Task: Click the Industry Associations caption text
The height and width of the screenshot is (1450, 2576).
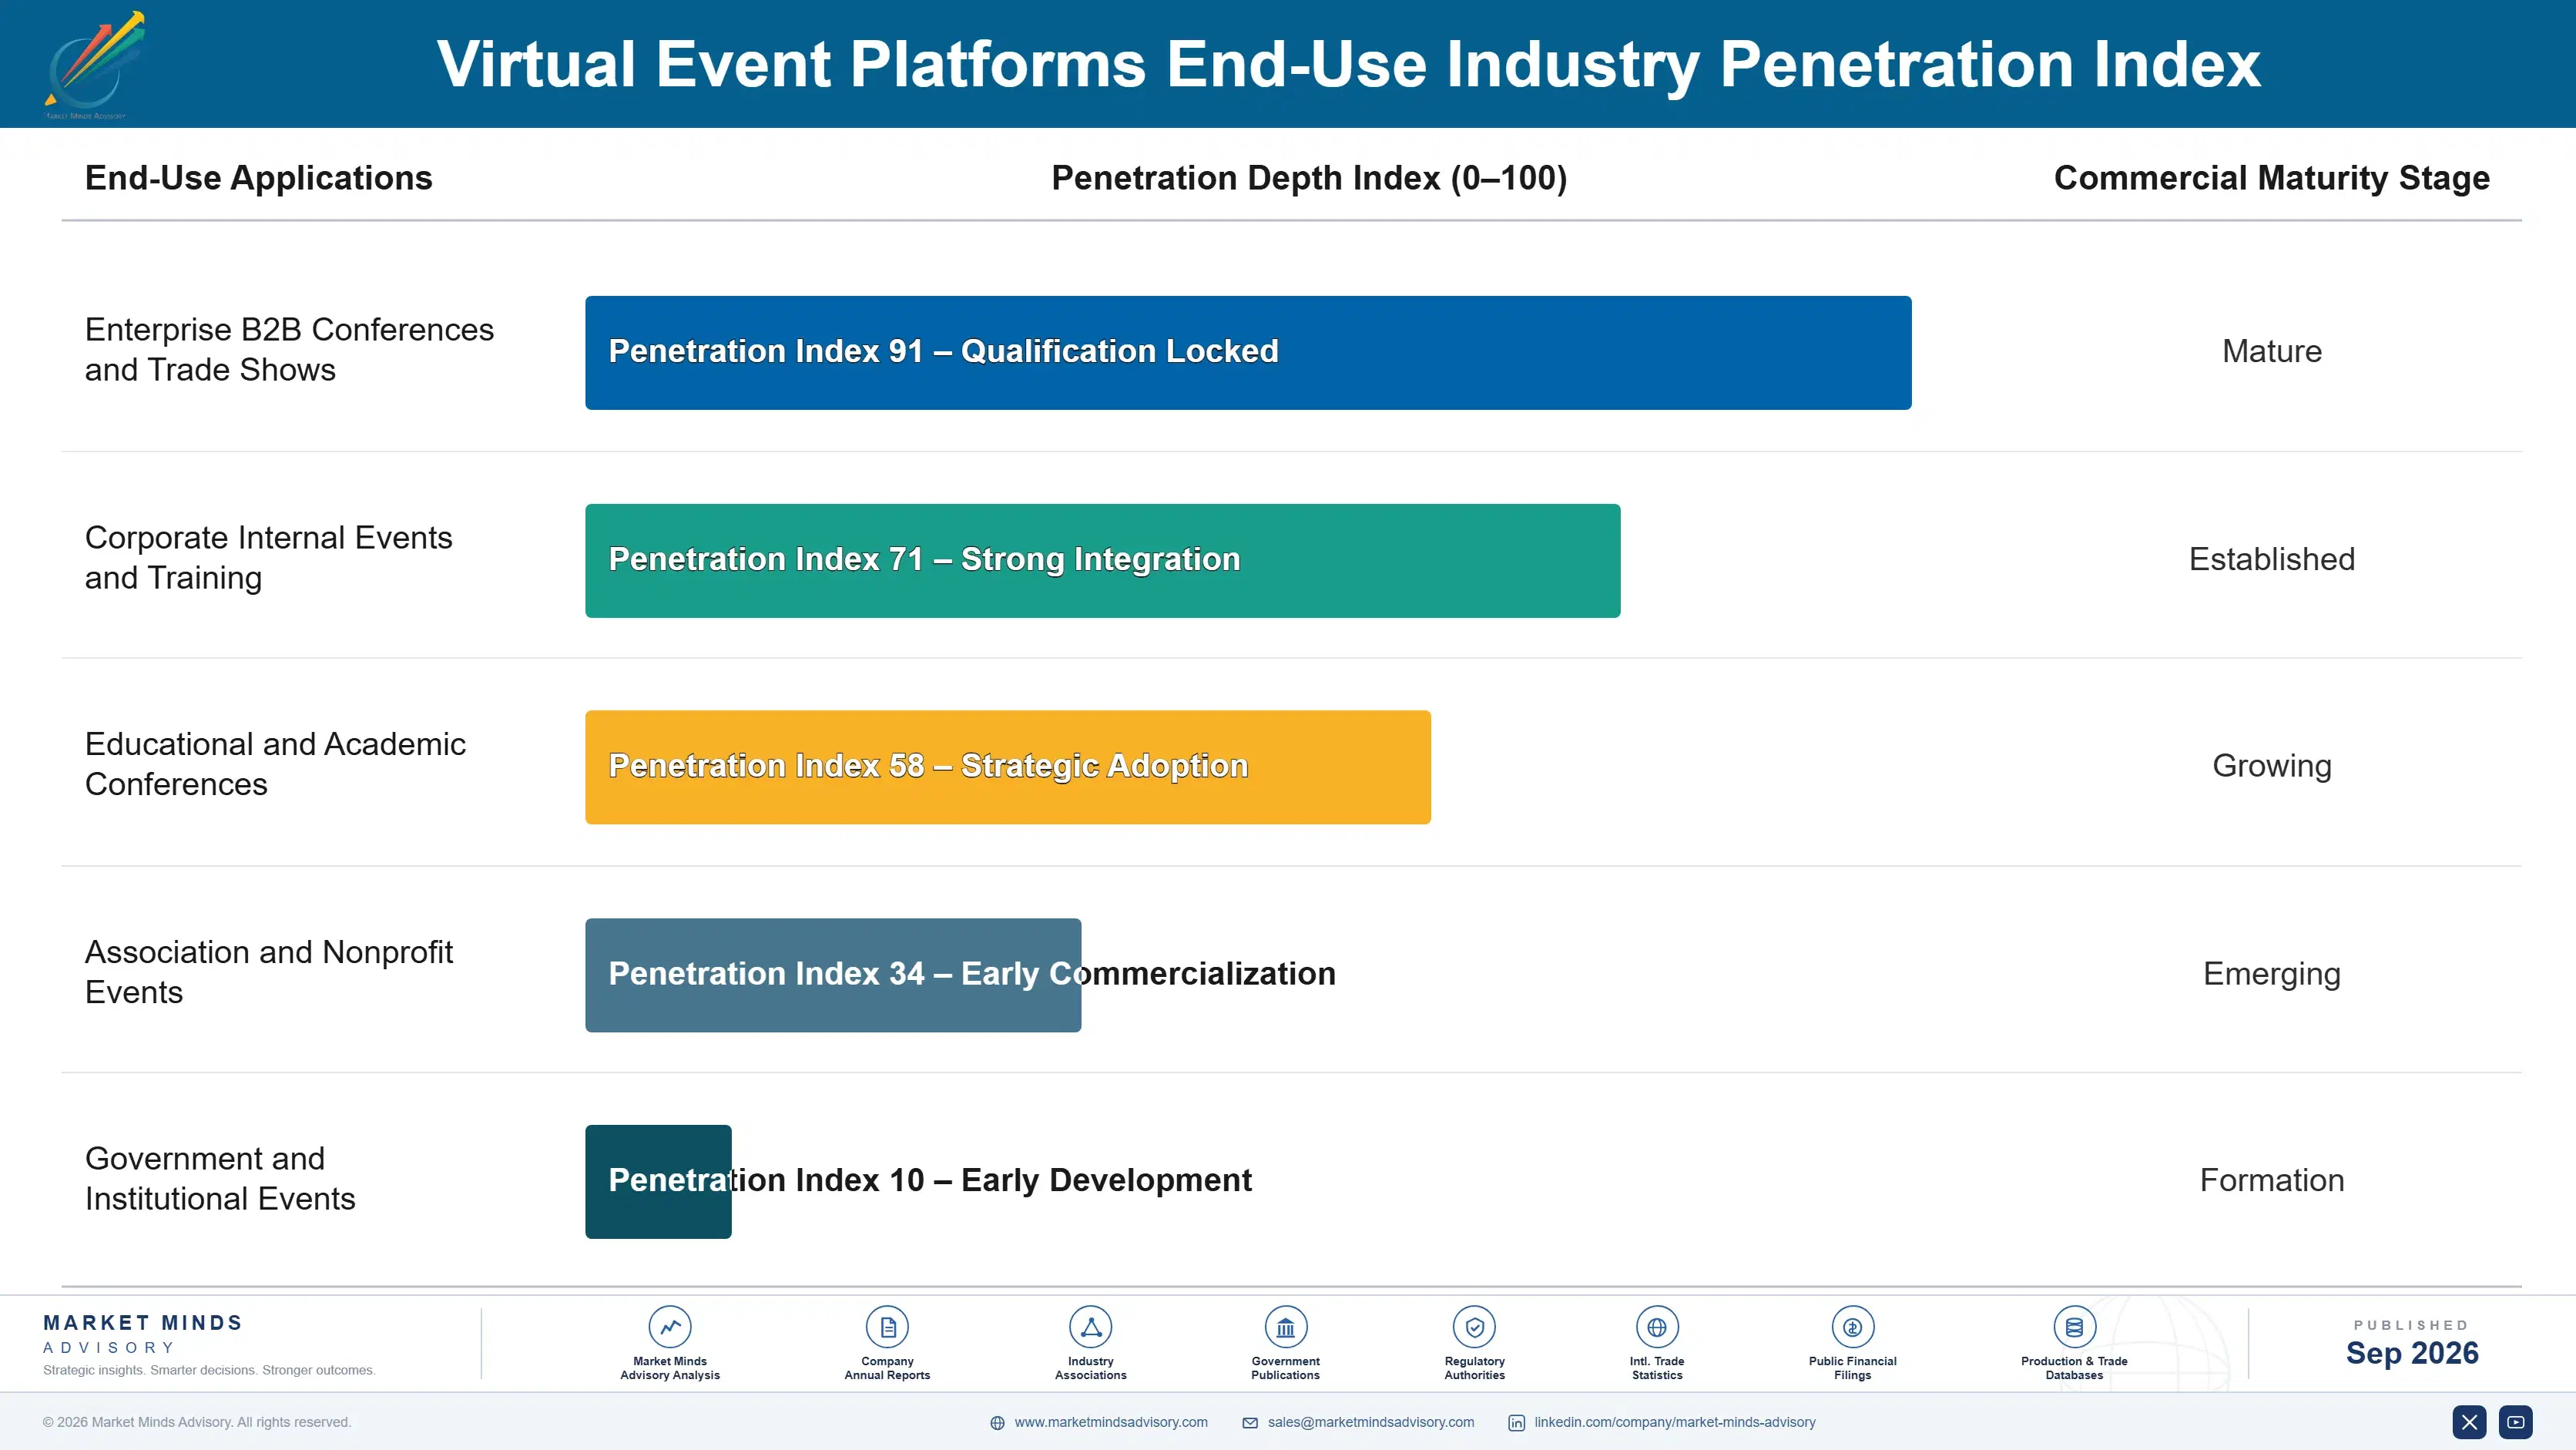Action: [x=1090, y=1368]
